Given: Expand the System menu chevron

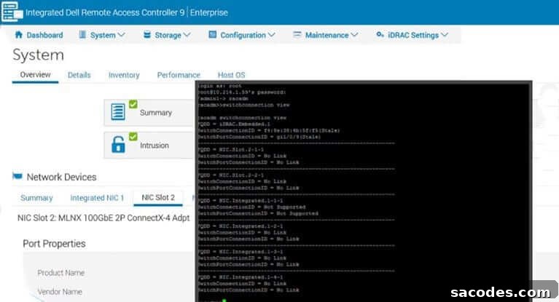Looking at the screenshot, I should coord(121,35).
